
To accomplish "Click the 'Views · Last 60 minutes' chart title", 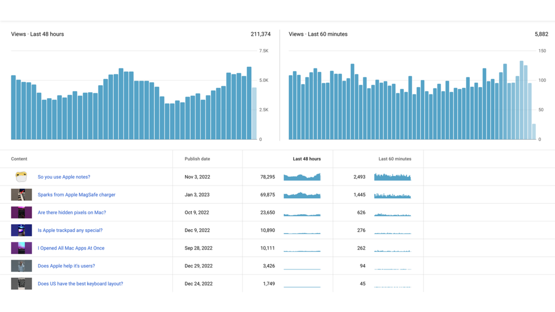I will point(318,34).
